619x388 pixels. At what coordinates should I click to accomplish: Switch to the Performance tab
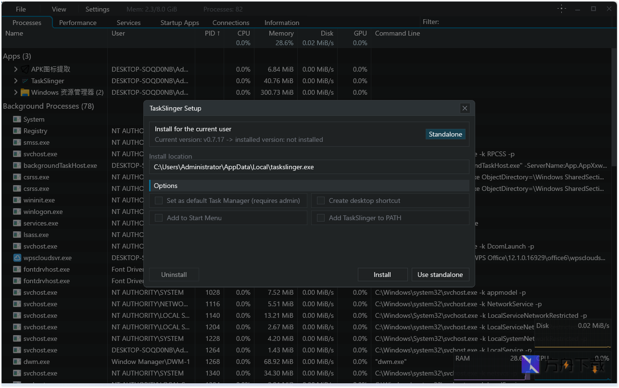[x=78, y=23]
